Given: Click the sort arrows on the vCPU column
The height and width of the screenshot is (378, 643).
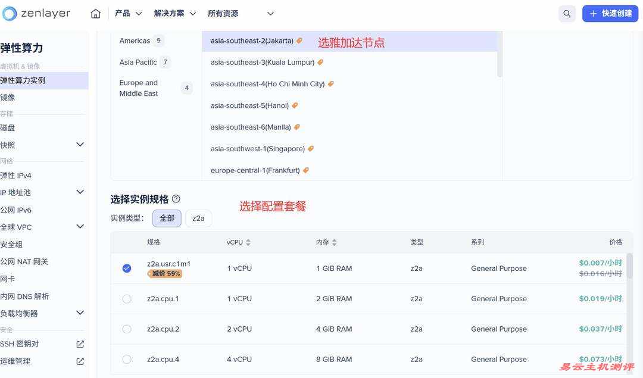Looking at the screenshot, I should pos(248,242).
